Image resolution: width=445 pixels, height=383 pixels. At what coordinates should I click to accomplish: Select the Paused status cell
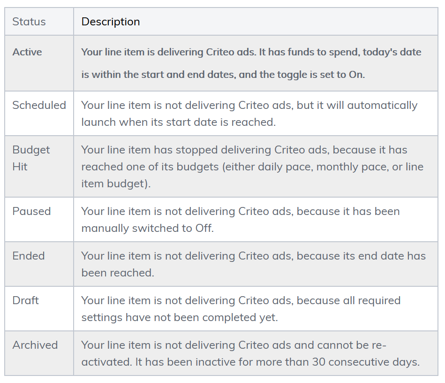[x=31, y=211]
